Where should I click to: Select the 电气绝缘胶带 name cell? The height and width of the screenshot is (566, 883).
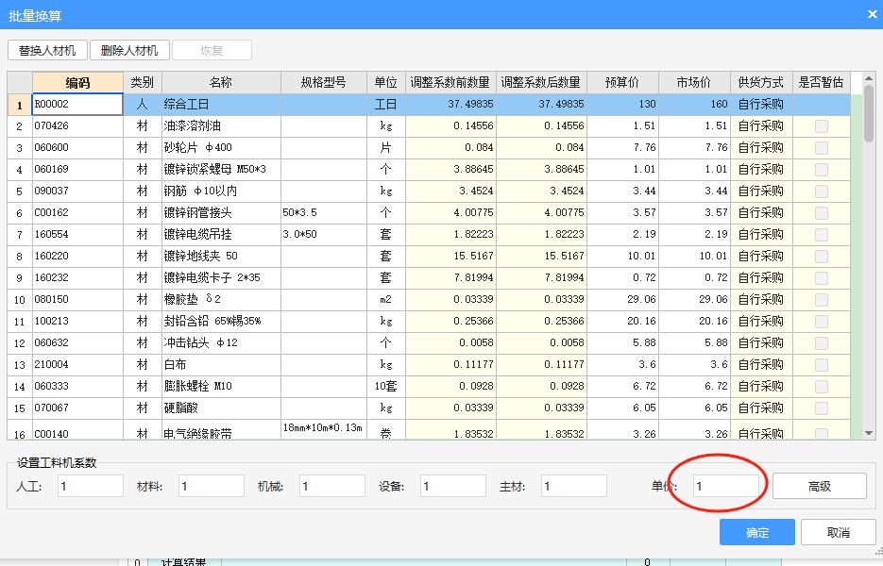(x=221, y=430)
